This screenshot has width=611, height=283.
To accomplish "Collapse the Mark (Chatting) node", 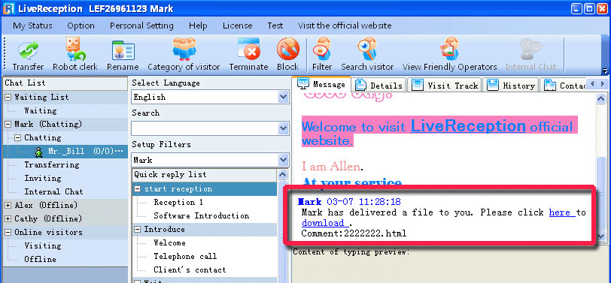I will point(8,125).
